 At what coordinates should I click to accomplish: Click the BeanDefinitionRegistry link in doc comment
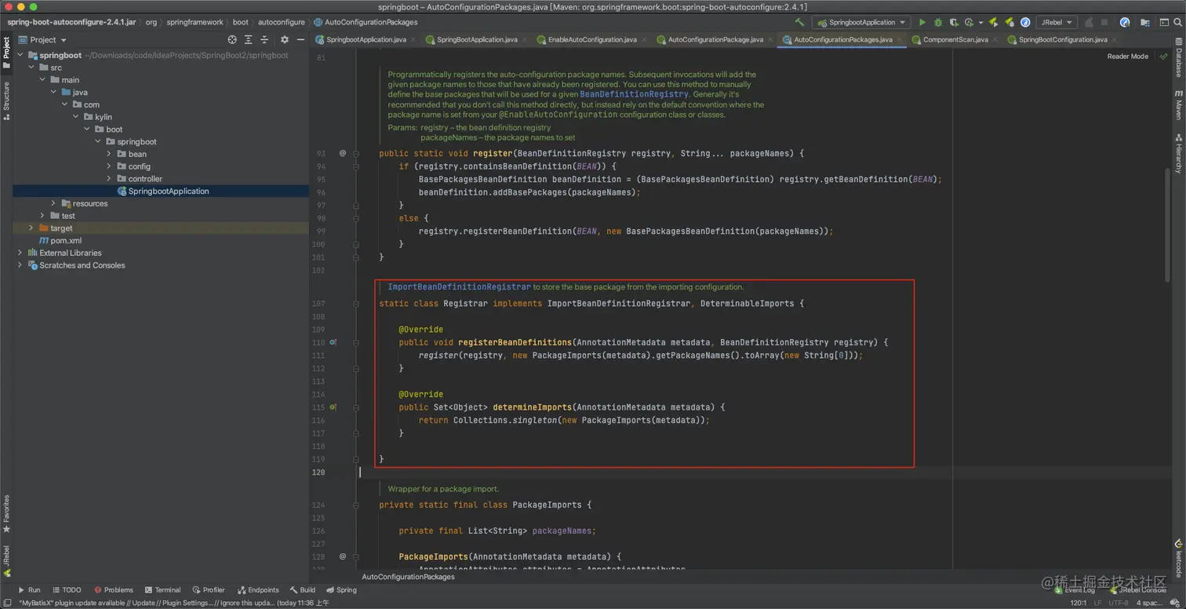coord(634,94)
